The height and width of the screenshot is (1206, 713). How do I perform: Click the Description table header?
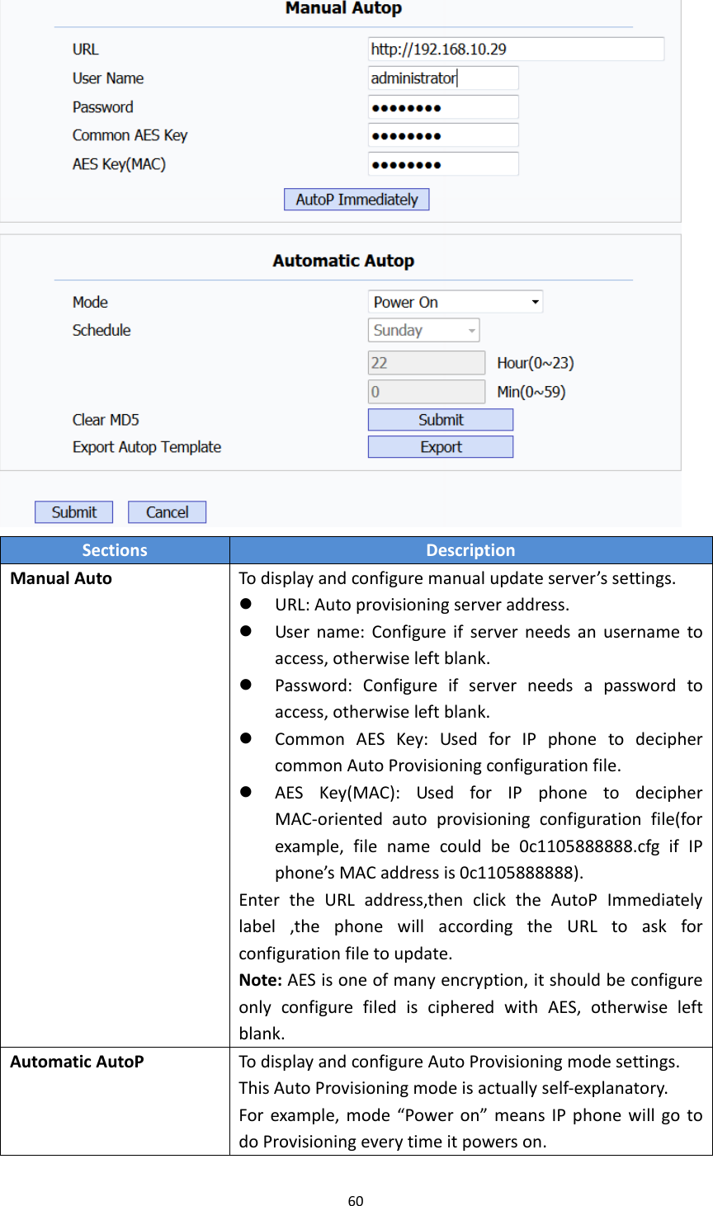[x=470, y=549]
